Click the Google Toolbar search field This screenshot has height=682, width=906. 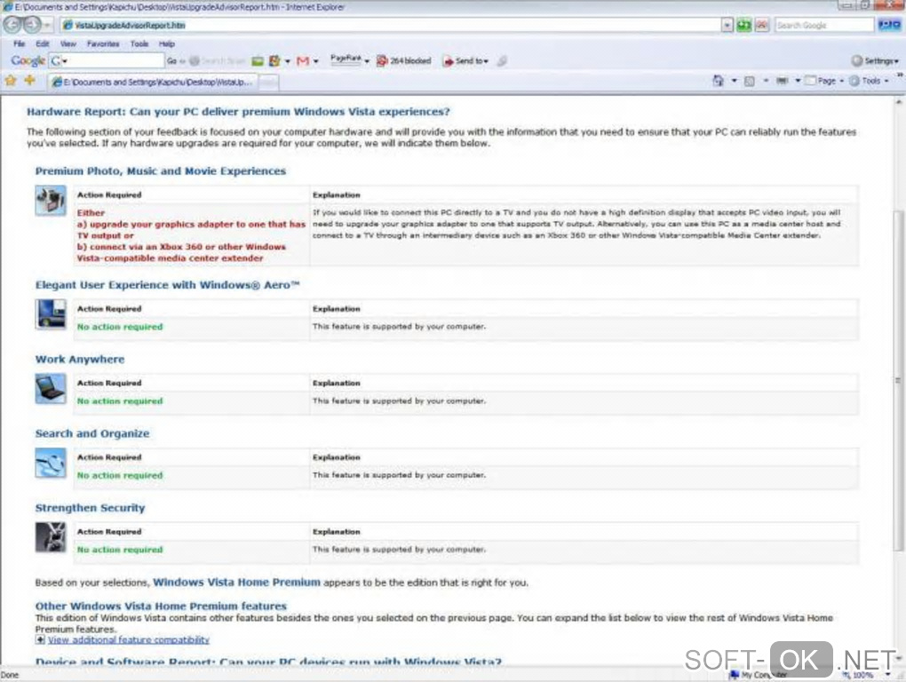click(x=107, y=60)
